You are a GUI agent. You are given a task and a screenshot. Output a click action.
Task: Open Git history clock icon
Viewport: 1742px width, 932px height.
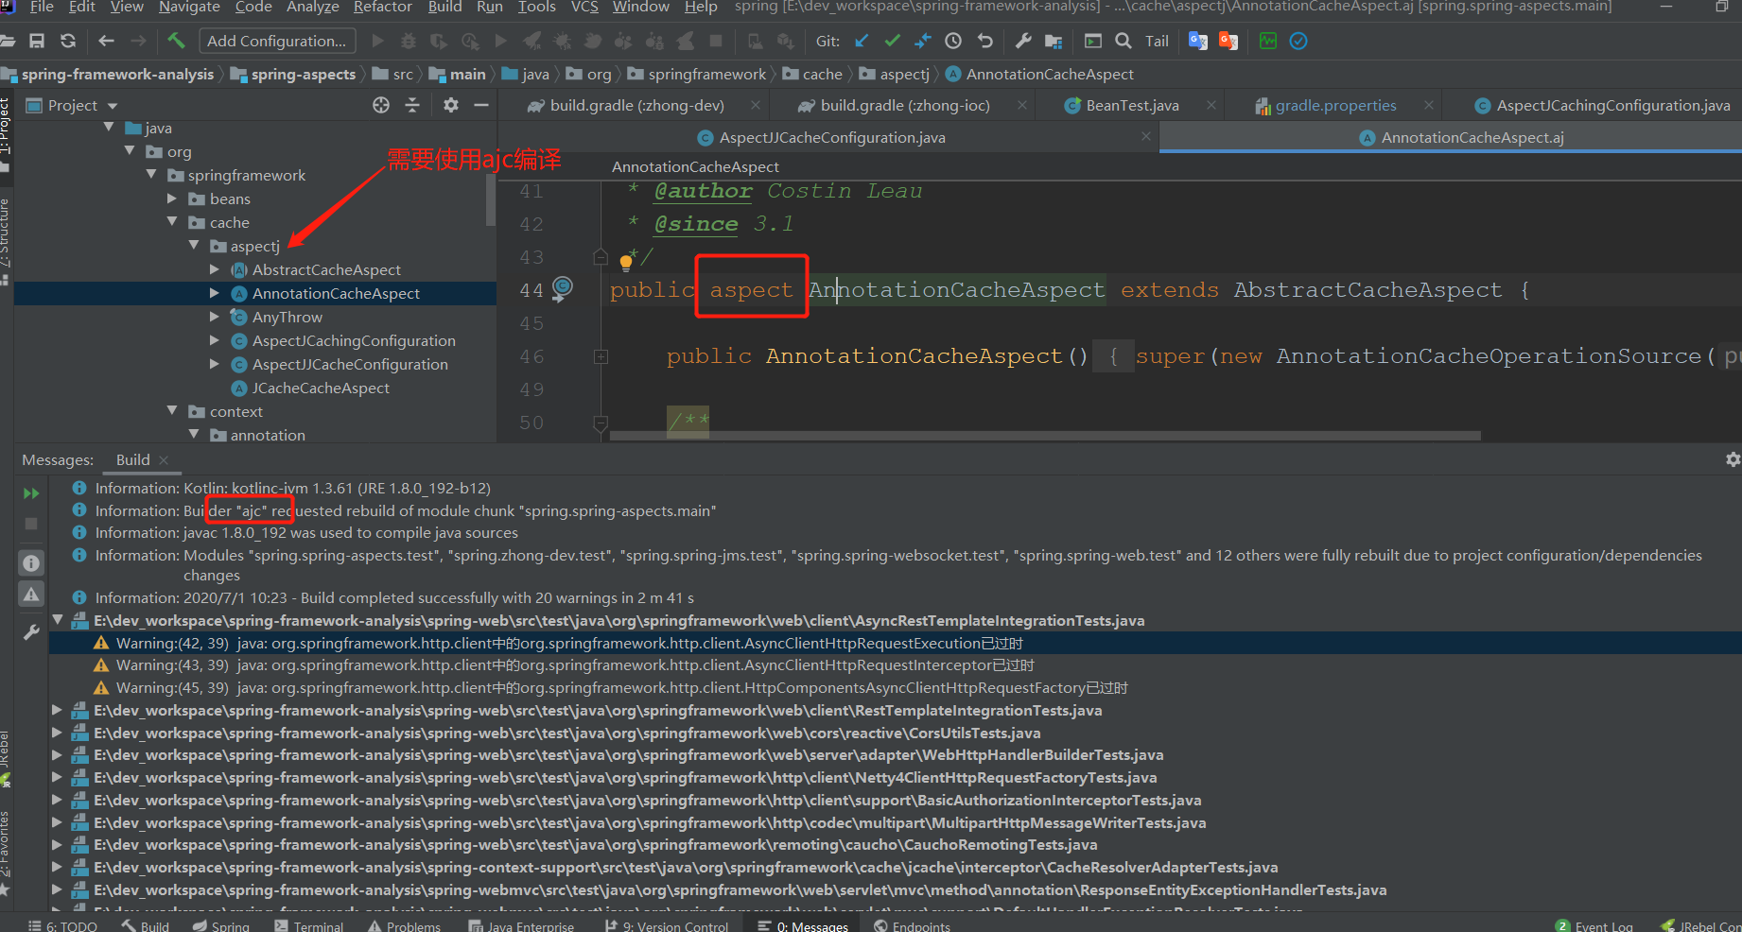pyautogui.click(x=953, y=41)
